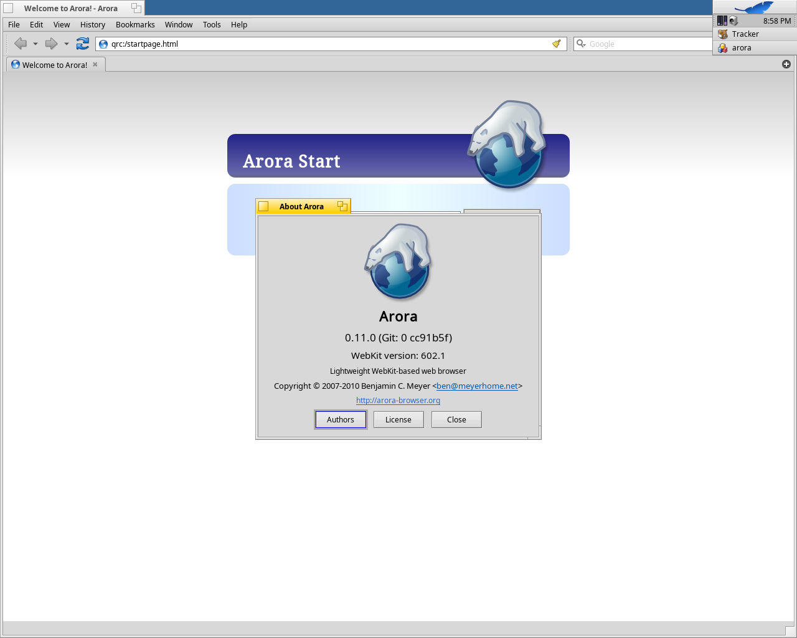
Task: Click the process controller tray icon
Action: [722, 21]
